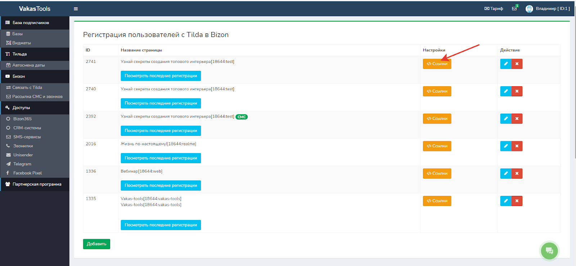The height and width of the screenshot is (266, 576).
Task: Select Facebook Pixel in the sidebar
Action: [x=27, y=173]
